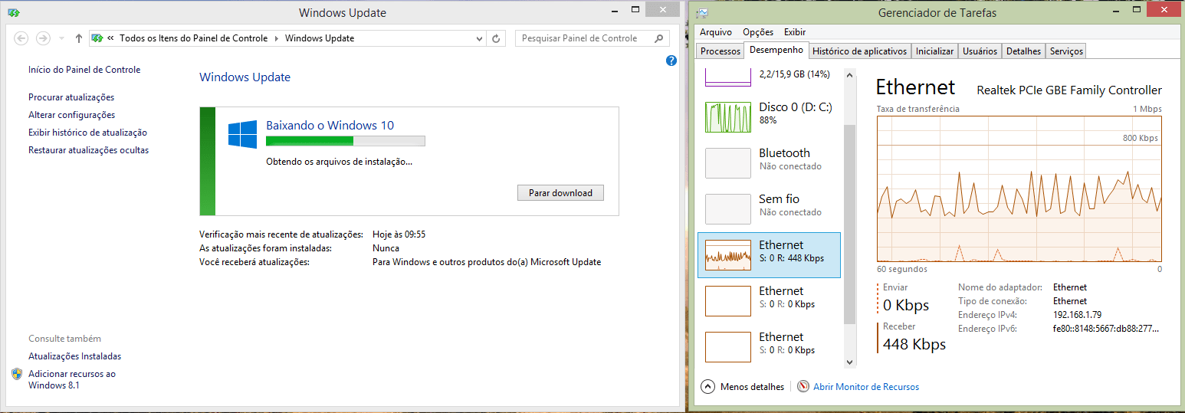Click the performance list scroll up arrow
The height and width of the screenshot is (413, 1185).
(849, 74)
